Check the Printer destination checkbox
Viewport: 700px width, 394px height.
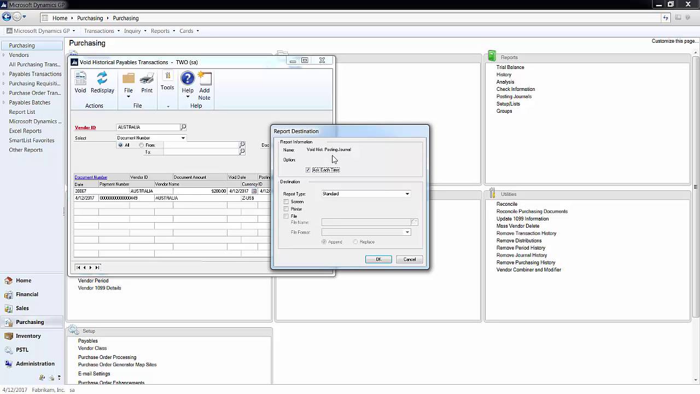click(x=286, y=209)
